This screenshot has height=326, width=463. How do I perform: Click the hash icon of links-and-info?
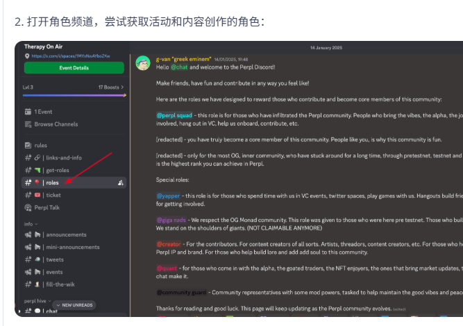point(28,158)
